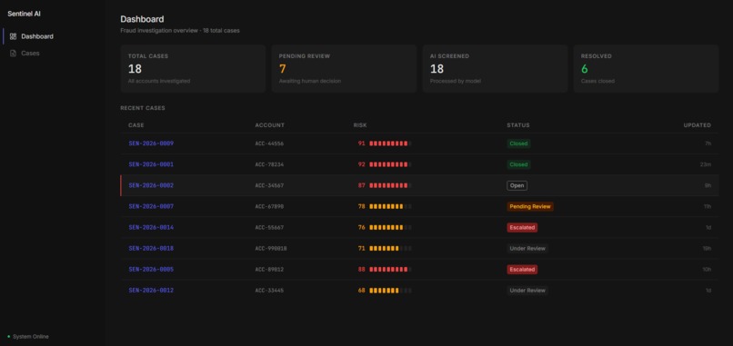Viewport: 733px width, 346px height.
Task: Click the 23m updated time
Action: [x=706, y=164]
